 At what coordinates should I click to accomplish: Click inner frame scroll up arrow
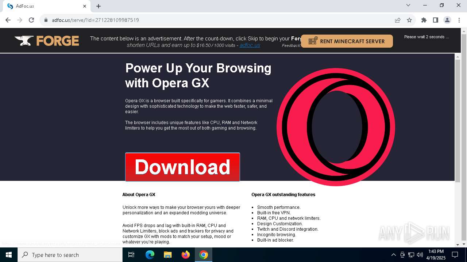458,56
